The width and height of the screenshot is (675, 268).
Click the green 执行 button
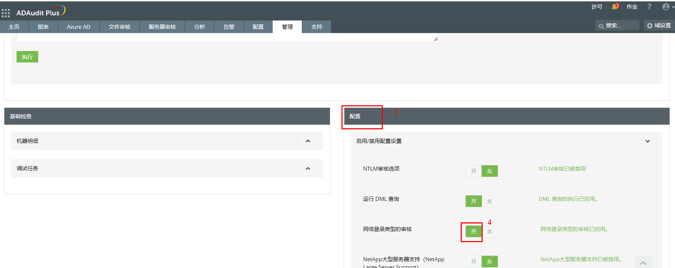click(27, 57)
